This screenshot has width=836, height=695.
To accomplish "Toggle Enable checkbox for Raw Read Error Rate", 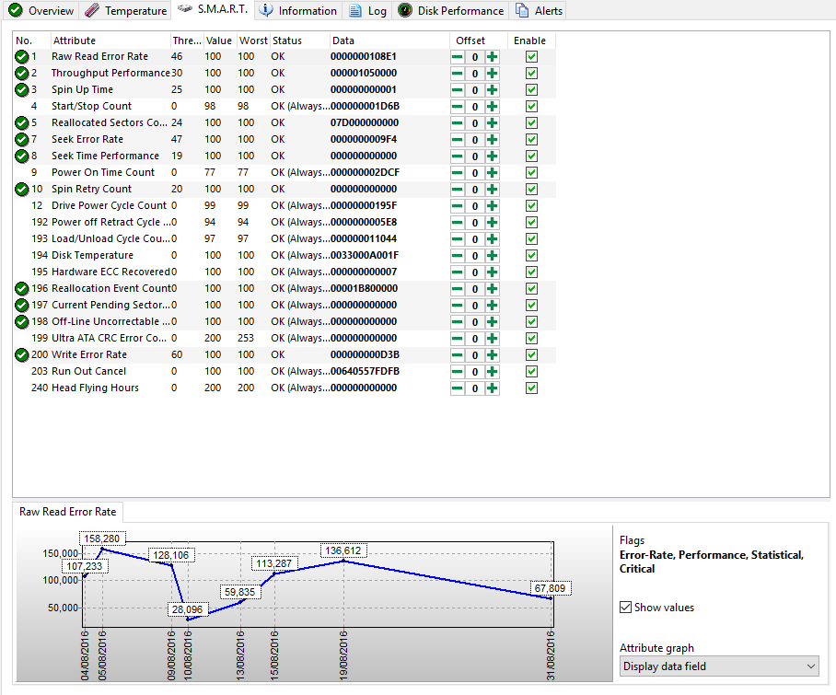I will tap(531, 56).
